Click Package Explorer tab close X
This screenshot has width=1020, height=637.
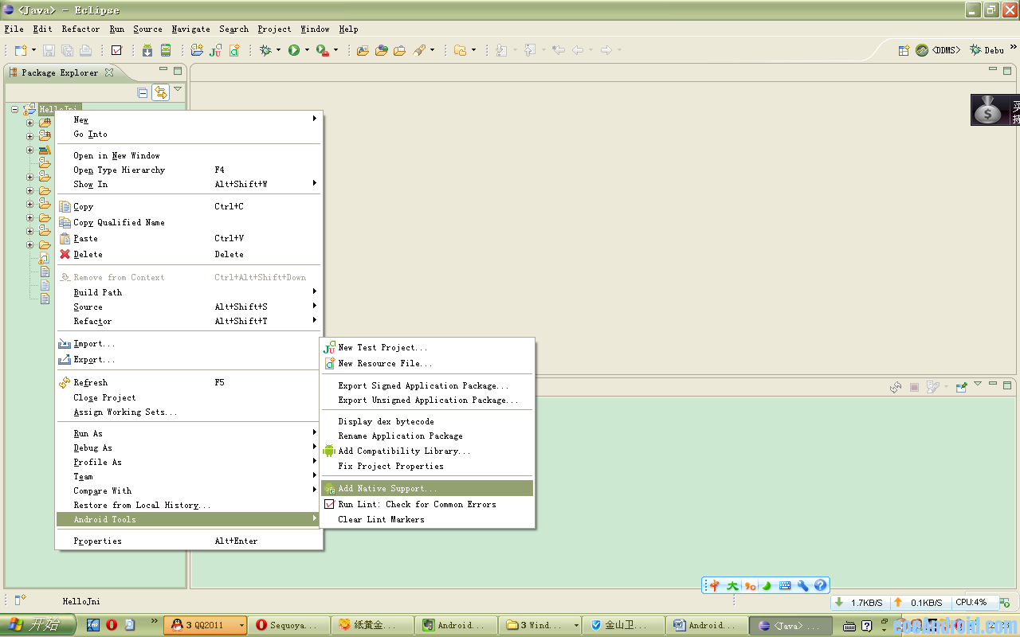pyautogui.click(x=109, y=72)
